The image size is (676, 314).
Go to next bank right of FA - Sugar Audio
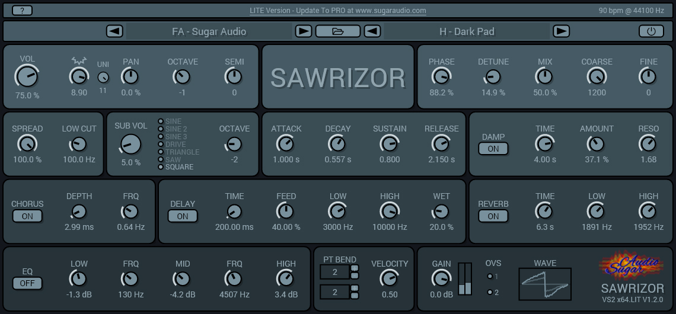point(304,31)
